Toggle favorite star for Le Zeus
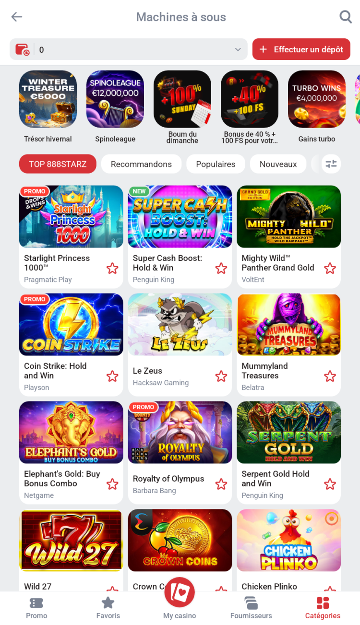Image resolution: width=360 pixels, height=625 pixels. coord(221,377)
